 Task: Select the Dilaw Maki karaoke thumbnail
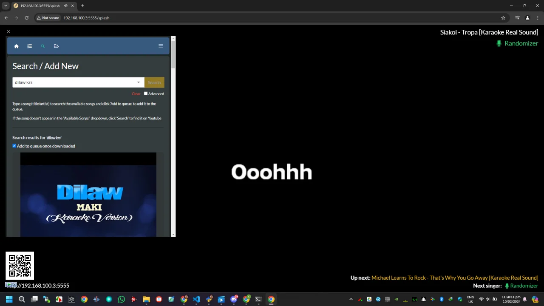click(88, 195)
